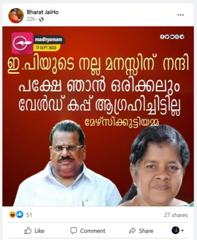Check the public globe audience icon
The height and width of the screenshot is (240, 197).
click(x=41, y=19)
